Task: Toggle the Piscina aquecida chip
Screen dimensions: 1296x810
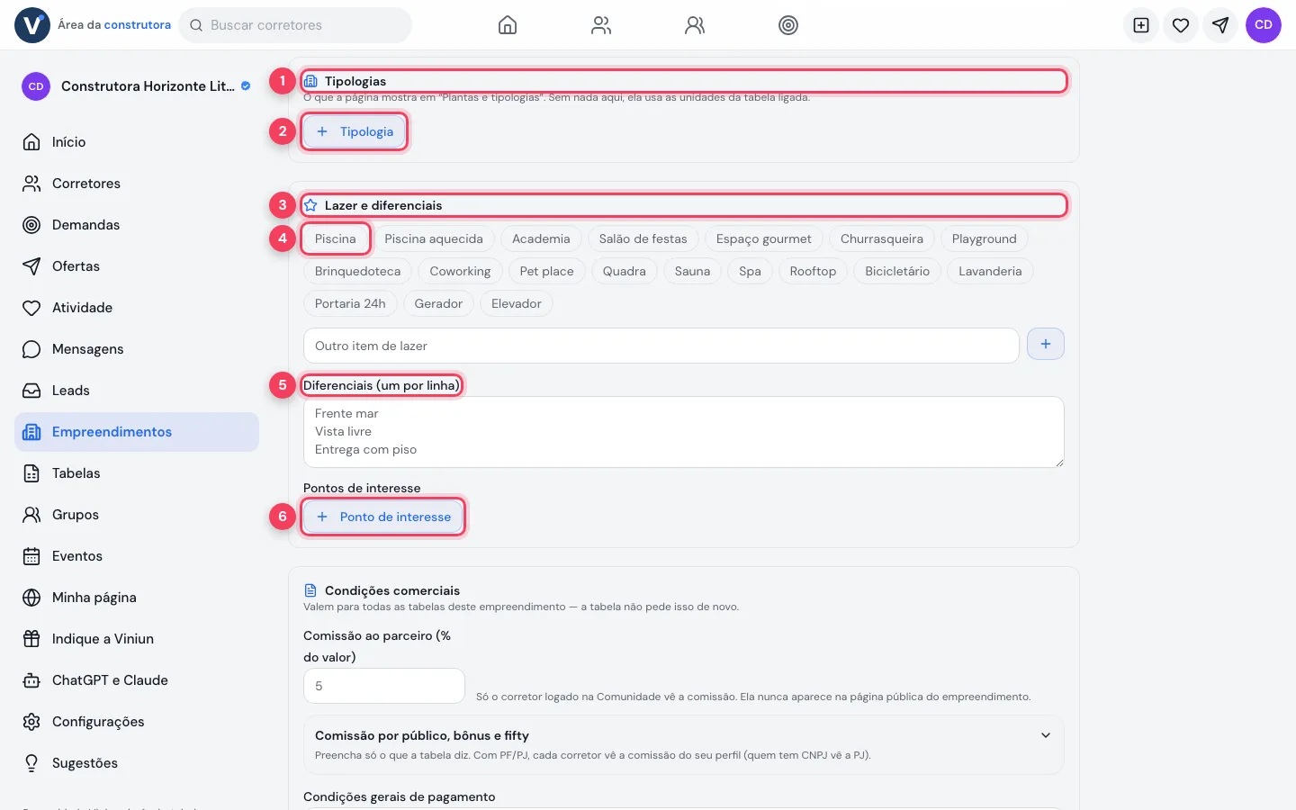Action: coord(434,238)
